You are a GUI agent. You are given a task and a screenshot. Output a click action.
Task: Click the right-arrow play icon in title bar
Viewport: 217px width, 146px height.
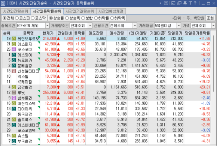pyautogui.click(x=161, y=3)
